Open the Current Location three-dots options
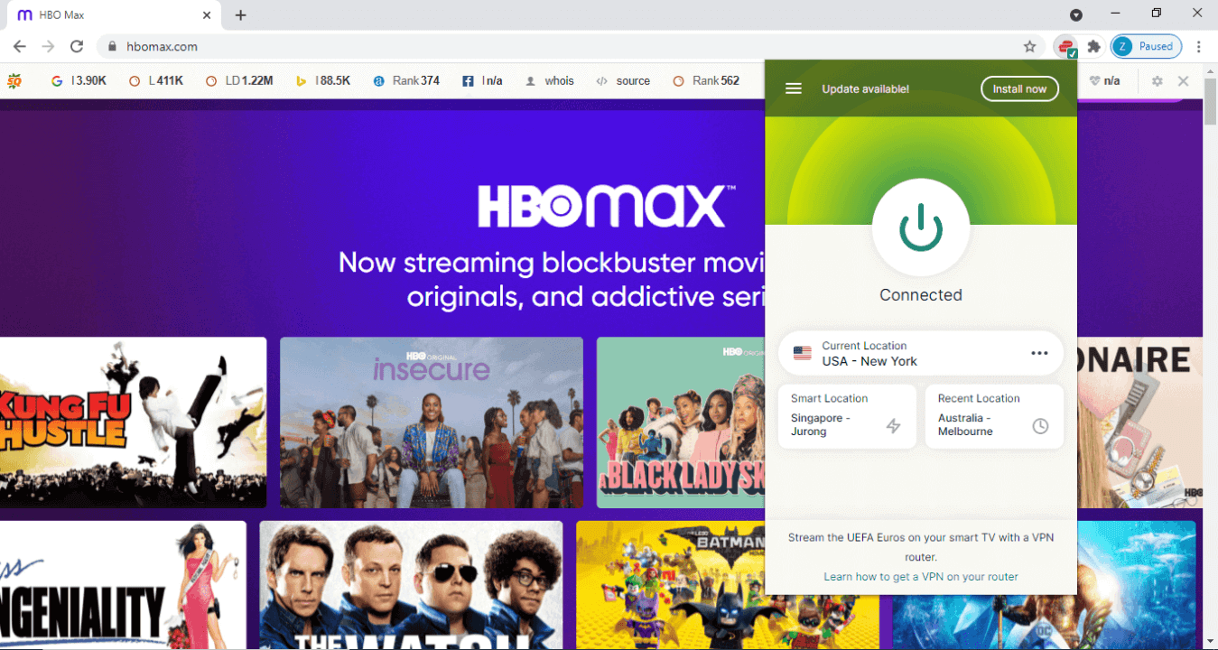Screen dimensions: 1218x650 click(1039, 353)
